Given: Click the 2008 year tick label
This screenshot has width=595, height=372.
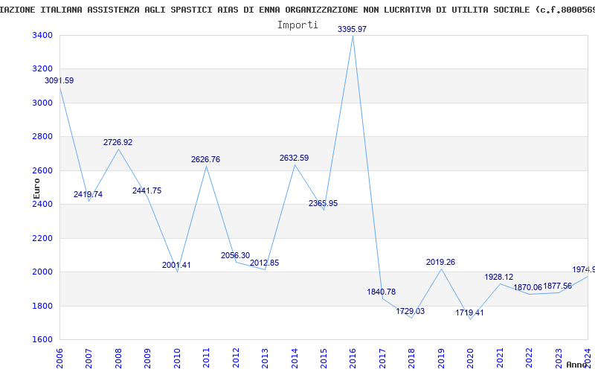Looking at the screenshot, I should pos(118,359).
